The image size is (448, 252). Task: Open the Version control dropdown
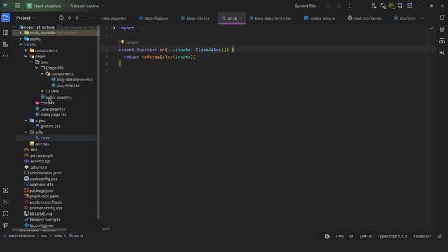coord(87,6)
